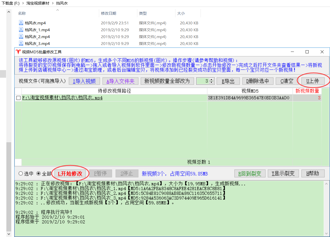Click the 视频MD5批量修改工具 title bar app icon
This screenshot has height=237, width=330.
[x=18, y=52]
